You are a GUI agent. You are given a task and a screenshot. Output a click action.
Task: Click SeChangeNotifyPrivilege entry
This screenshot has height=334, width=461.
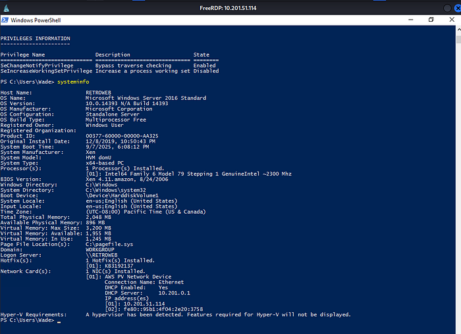pyautogui.click(x=37, y=66)
